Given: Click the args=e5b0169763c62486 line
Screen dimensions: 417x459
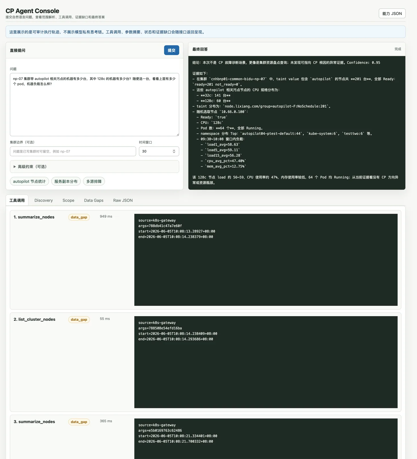Looking at the screenshot, I should tap(160, 431).
